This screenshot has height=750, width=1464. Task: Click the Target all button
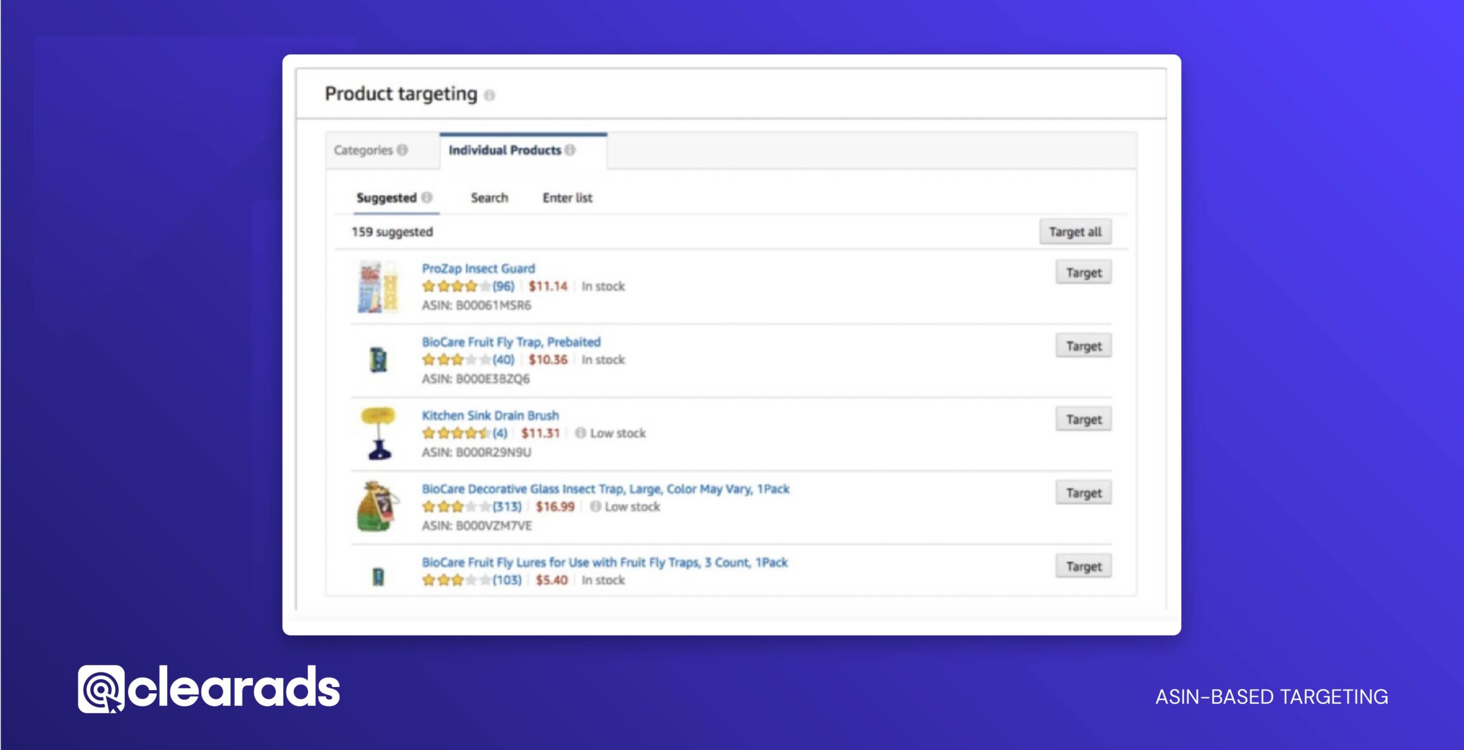coord(1075,231)
